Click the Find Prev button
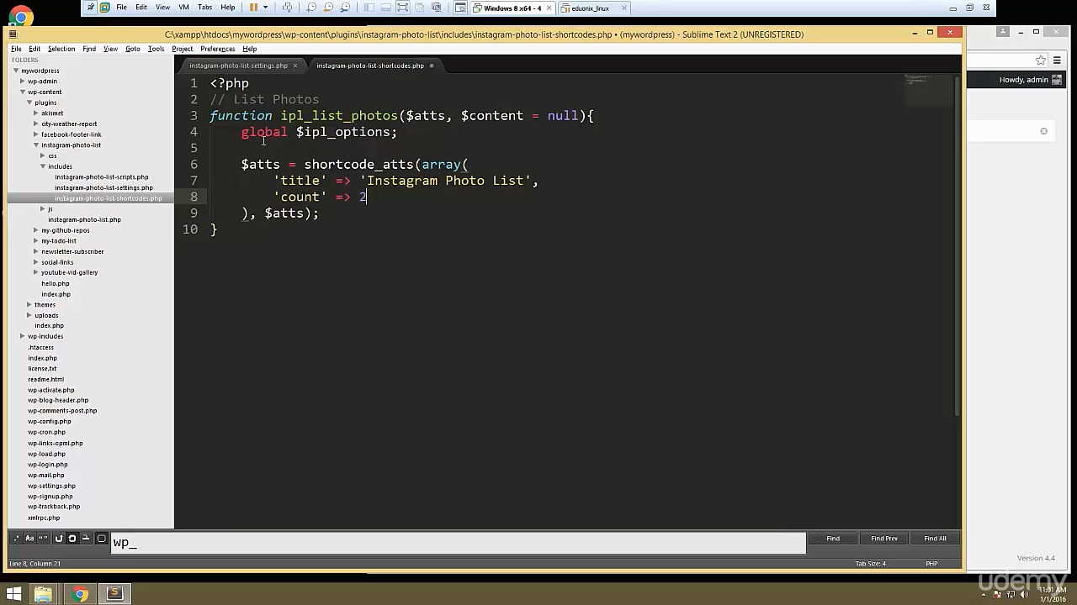The height and width of the screenshot is (605, 1077). point(884,539)
